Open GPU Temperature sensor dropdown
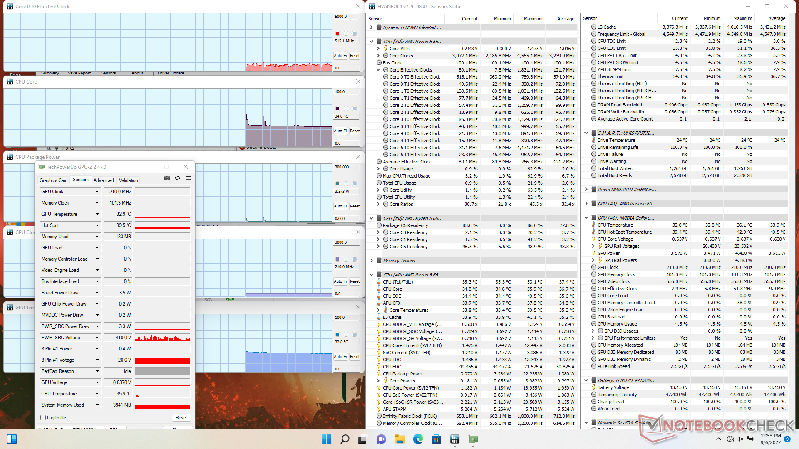 coord(97,214)
